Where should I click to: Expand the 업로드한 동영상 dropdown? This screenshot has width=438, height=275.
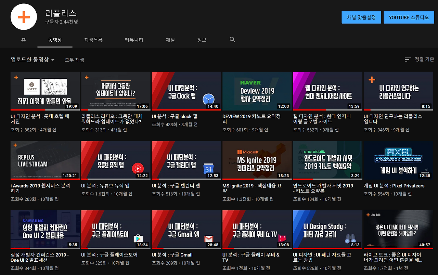[33, 60]
